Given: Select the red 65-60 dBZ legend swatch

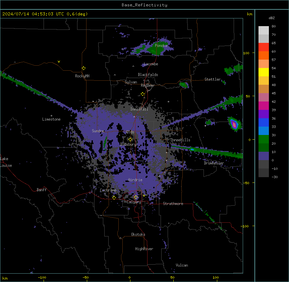Looking at the screenshot, I should coord(264,47).
